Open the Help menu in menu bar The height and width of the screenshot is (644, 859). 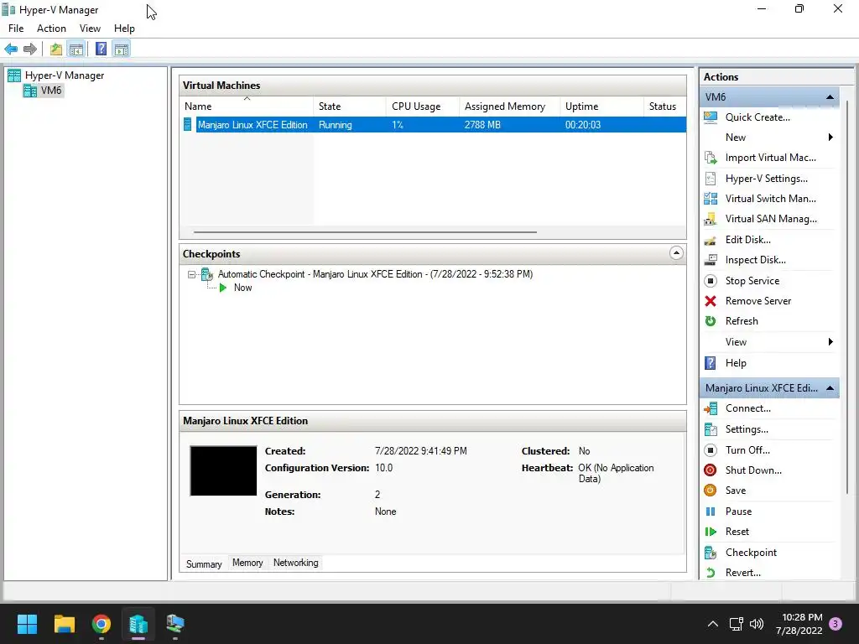click(124, 29)
